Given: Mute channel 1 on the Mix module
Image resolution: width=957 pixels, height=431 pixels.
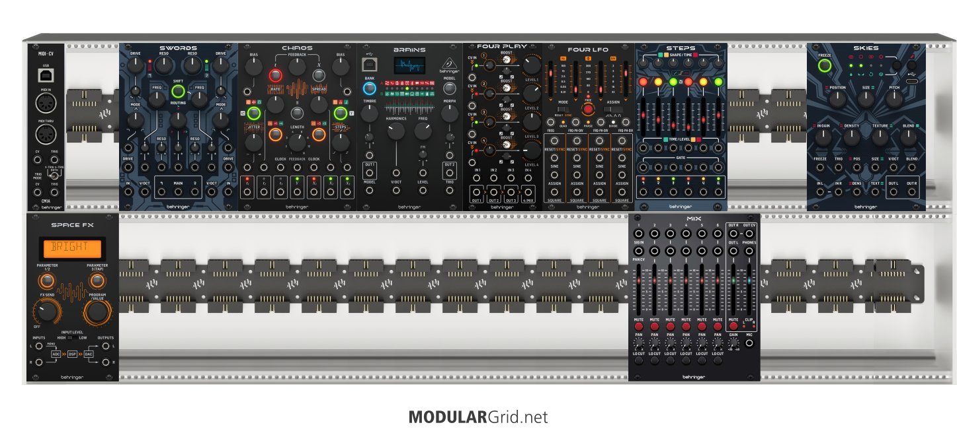Looking at the screenshot, I should pos(638,325).
